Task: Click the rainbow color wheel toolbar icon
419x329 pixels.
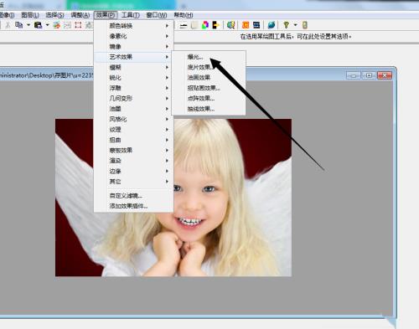Action: click(205, 25)
